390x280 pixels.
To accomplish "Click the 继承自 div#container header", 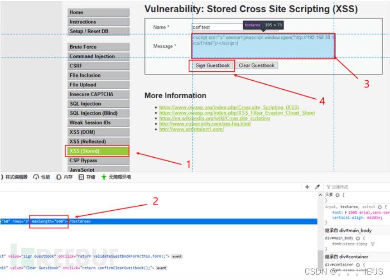I will pyautogui.click(x=357, y=257).
